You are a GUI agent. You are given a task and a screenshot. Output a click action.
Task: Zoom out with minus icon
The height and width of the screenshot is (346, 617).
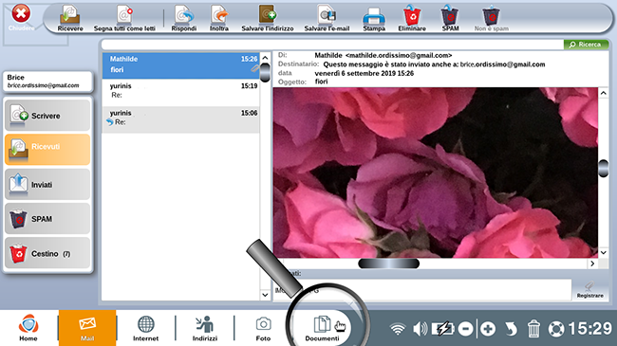coord(465,329)
